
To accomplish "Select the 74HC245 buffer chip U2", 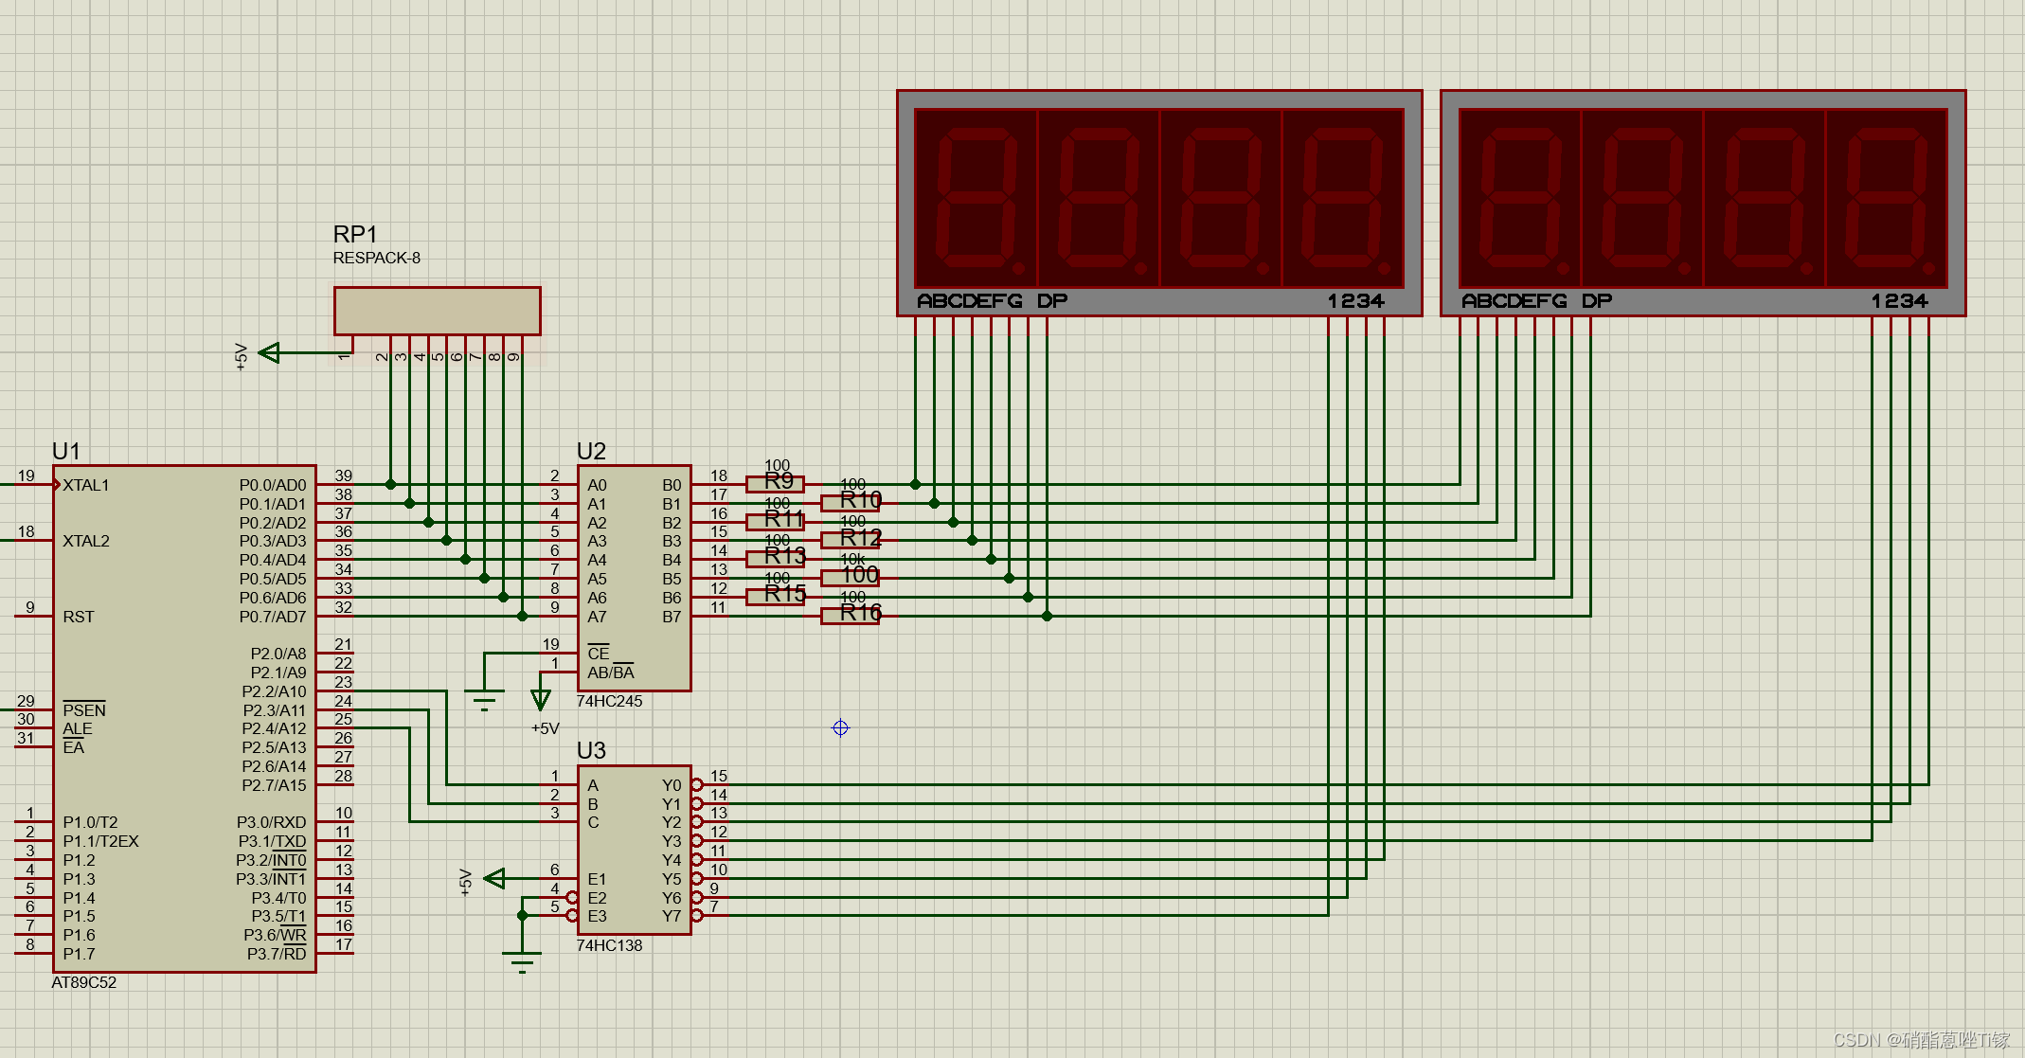I will coord(635,578).
